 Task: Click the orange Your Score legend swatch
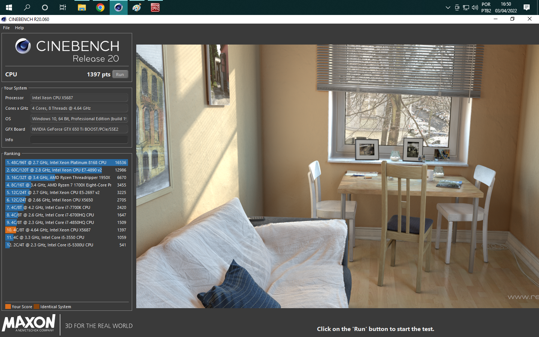pyautogui.click(x=8, y=307)
